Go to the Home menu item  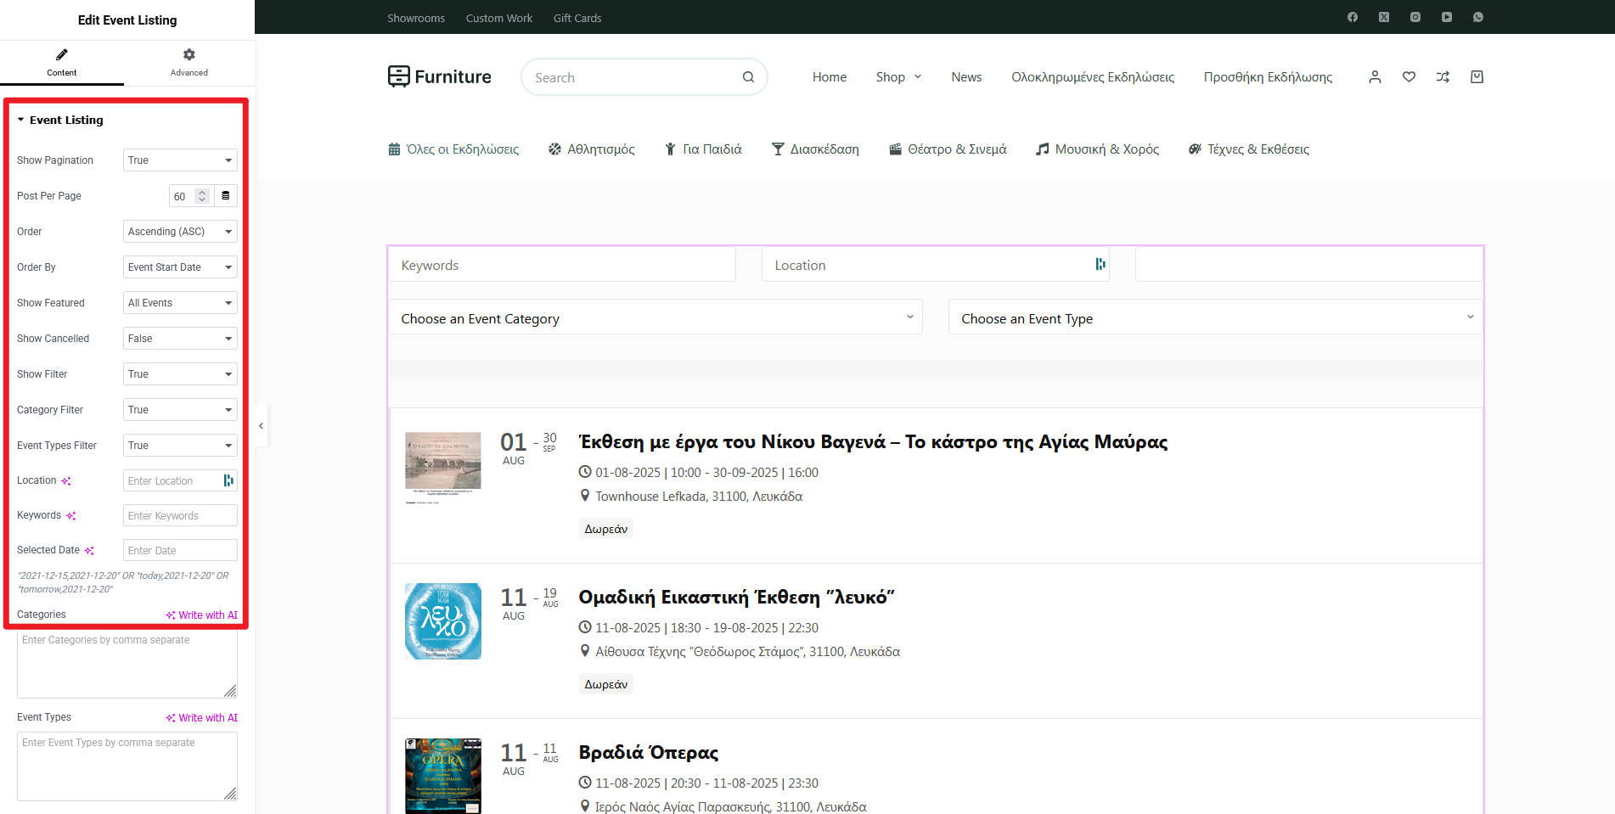[x=830, y=77]
